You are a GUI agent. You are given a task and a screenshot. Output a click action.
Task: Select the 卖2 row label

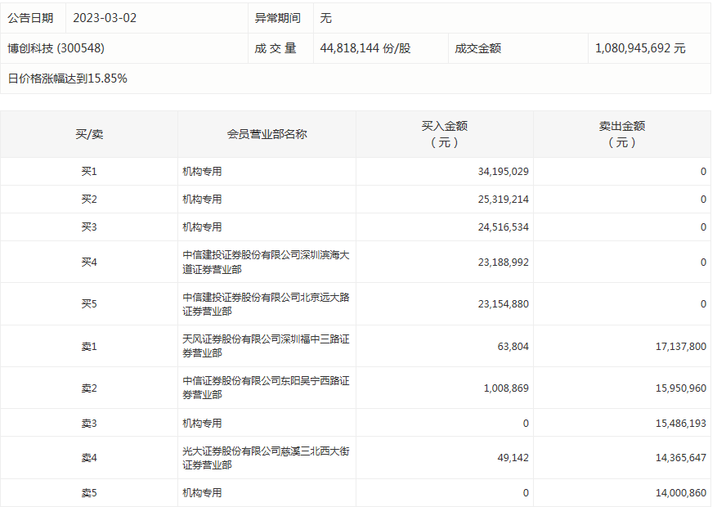(89, 388)
